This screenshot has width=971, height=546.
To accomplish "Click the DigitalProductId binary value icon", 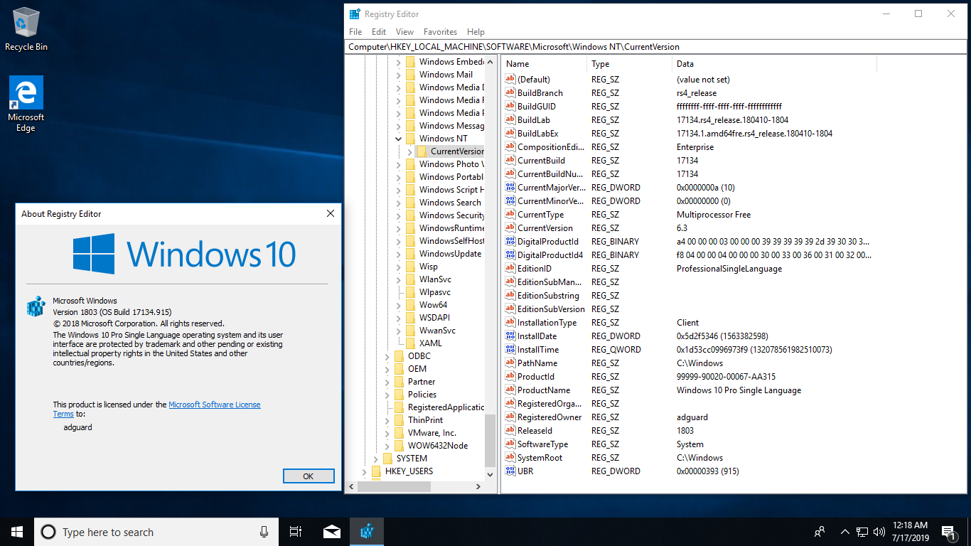I will (510, 242).
